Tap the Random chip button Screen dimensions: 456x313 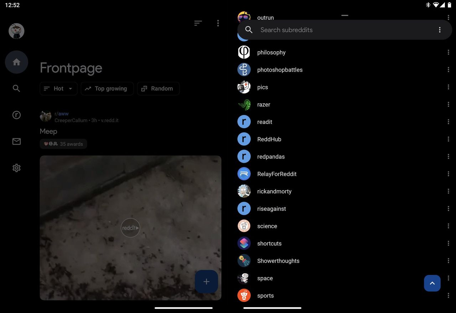point(158,89)
